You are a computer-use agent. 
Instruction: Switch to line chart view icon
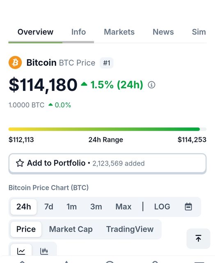coord(21,251)
